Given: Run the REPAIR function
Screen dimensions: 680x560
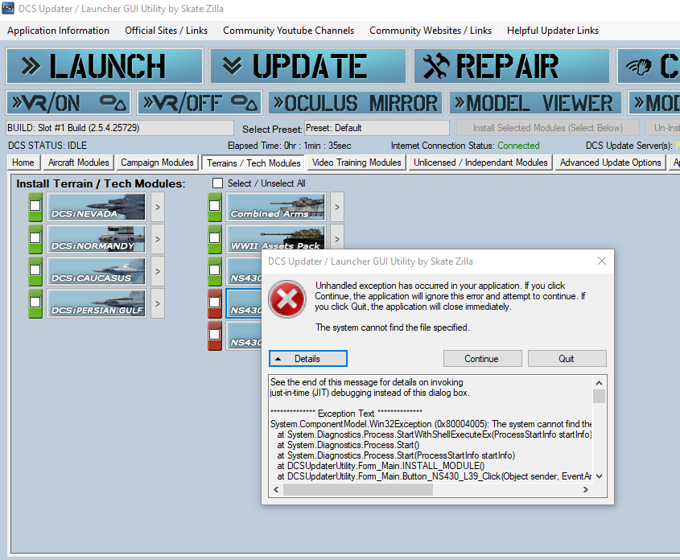Looking at the screenshot, I should point(512,66).
